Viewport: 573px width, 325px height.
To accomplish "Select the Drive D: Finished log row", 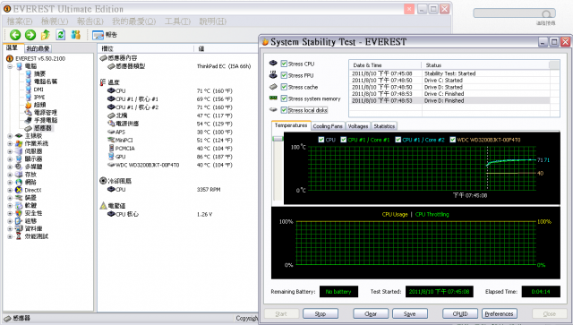I will pyautogui.click(x=450, y=100).
